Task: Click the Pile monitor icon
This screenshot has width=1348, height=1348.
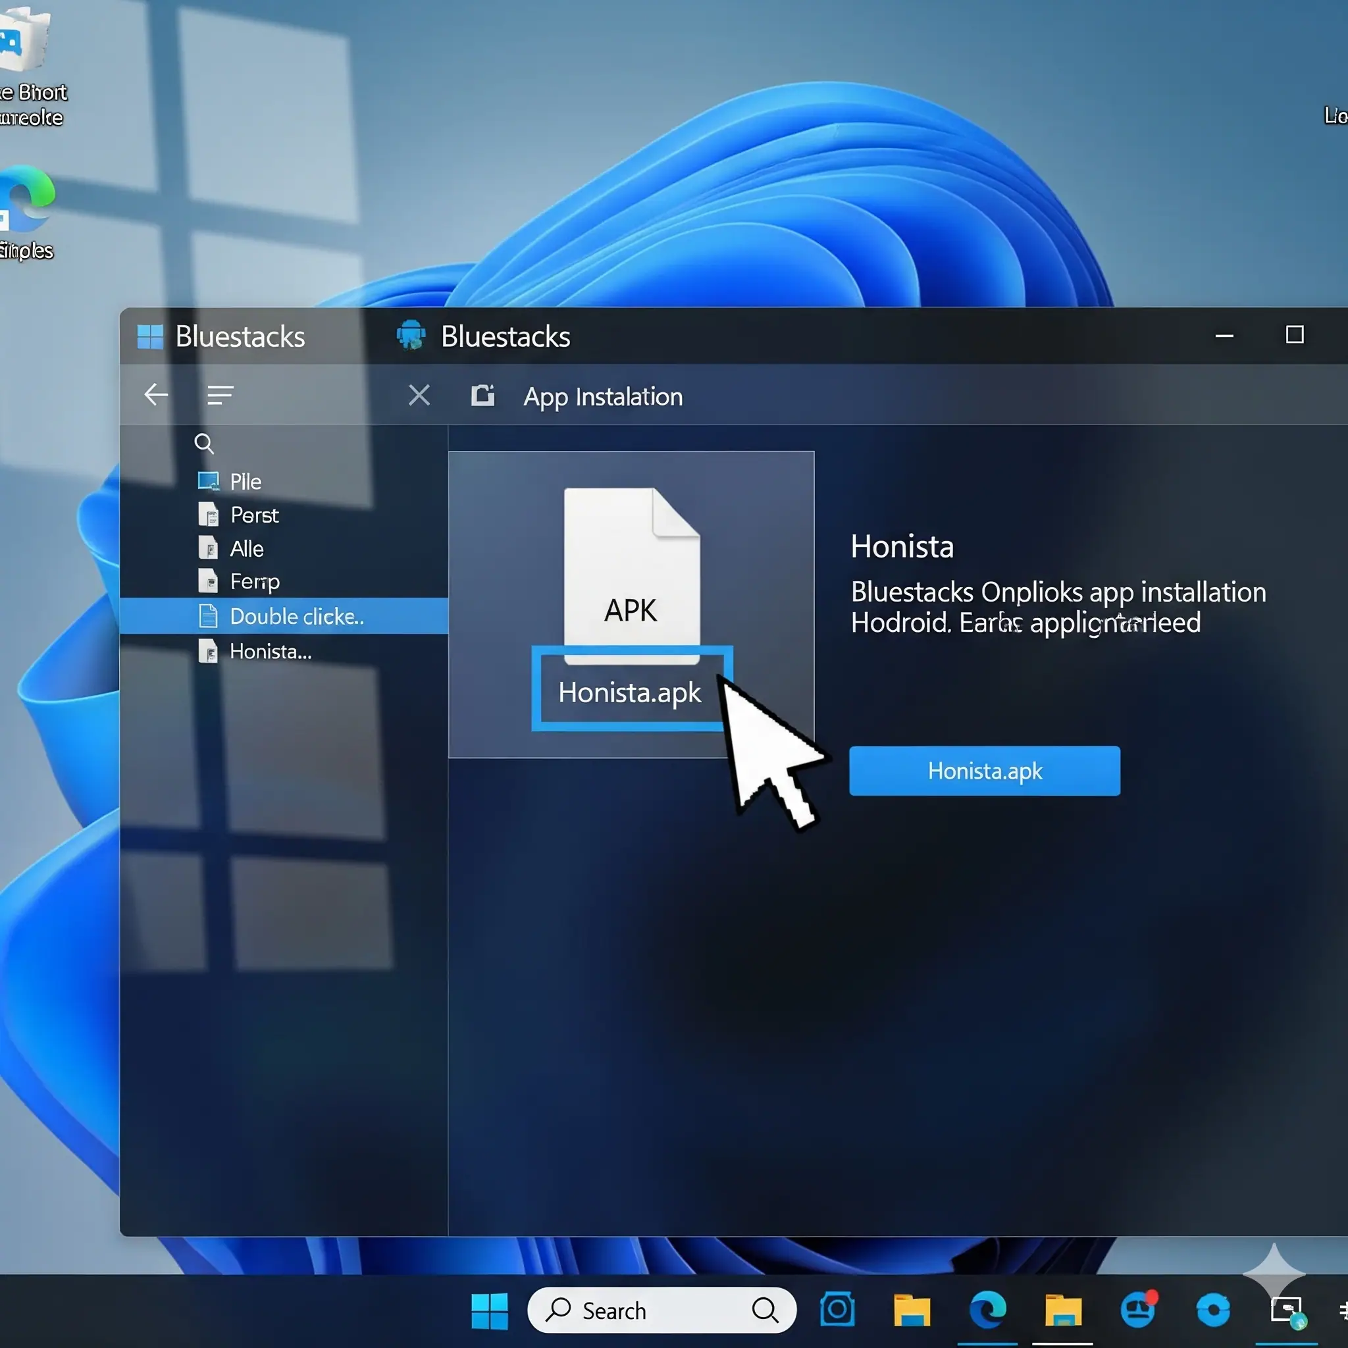Action: (209, 481)
